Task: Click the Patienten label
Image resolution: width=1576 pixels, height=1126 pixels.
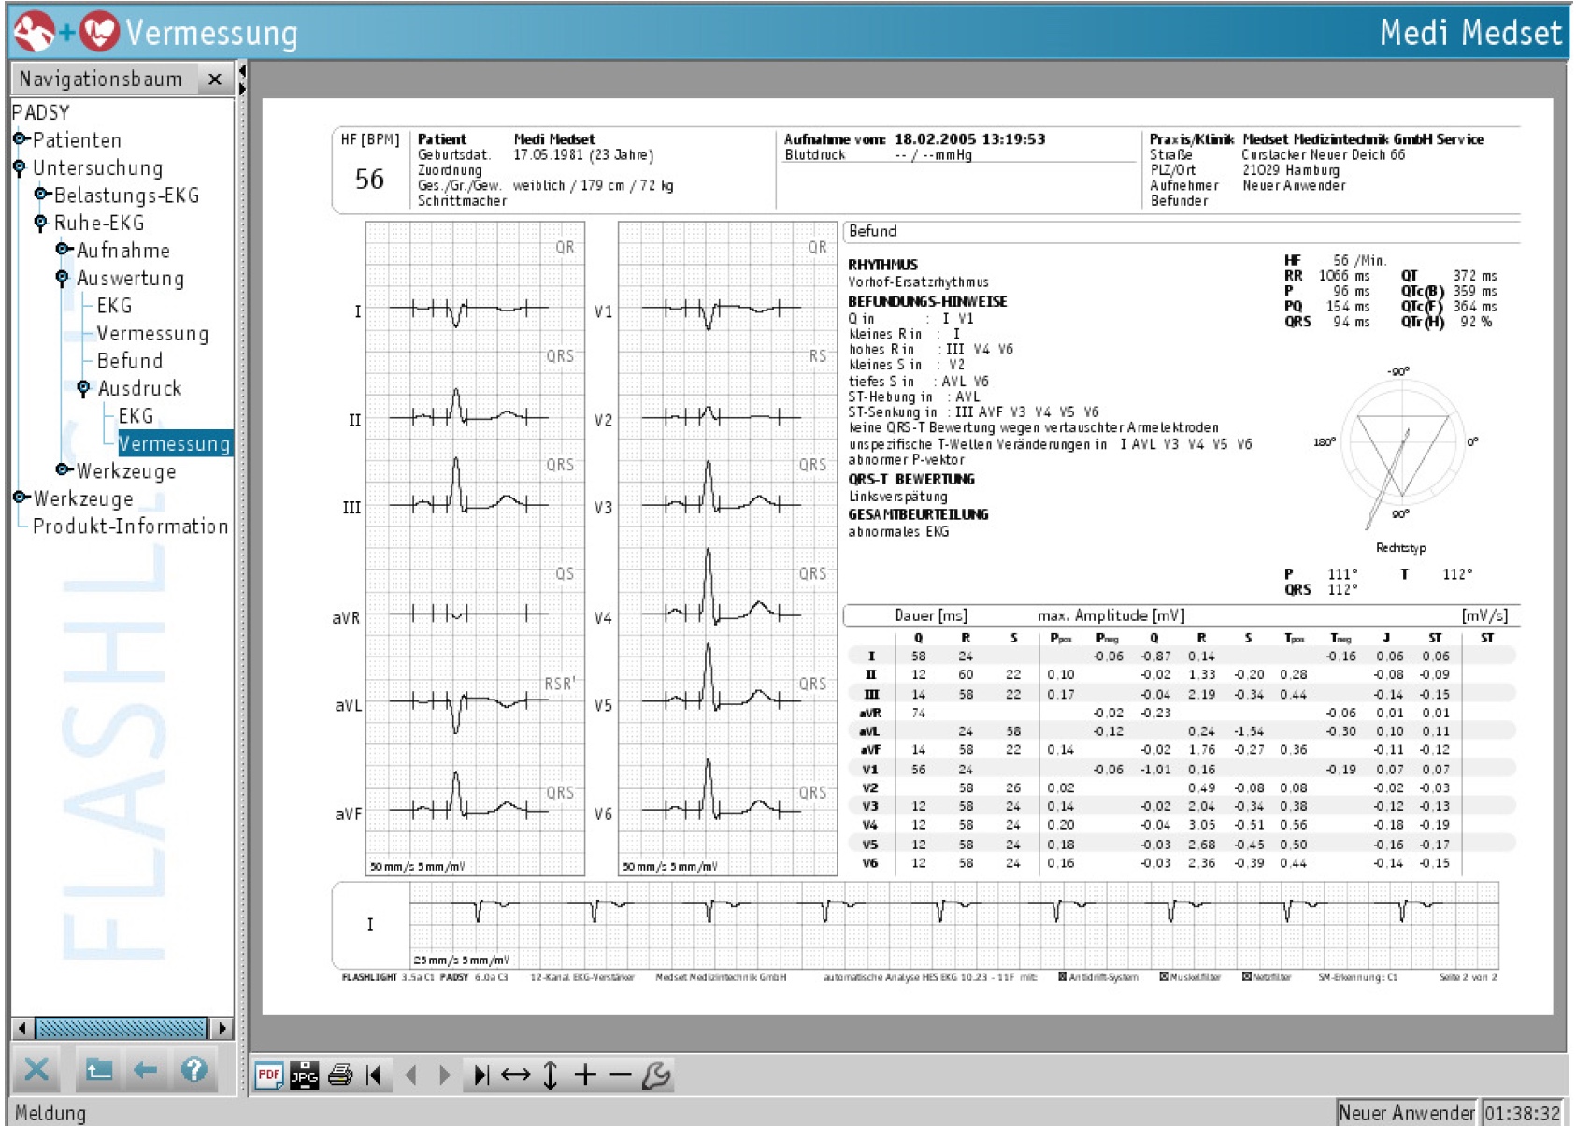Action: point(77,140)
